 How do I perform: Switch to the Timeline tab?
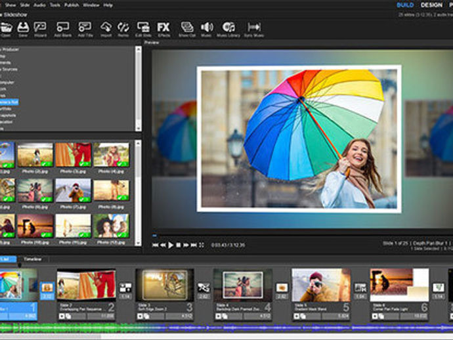(33, 259)
